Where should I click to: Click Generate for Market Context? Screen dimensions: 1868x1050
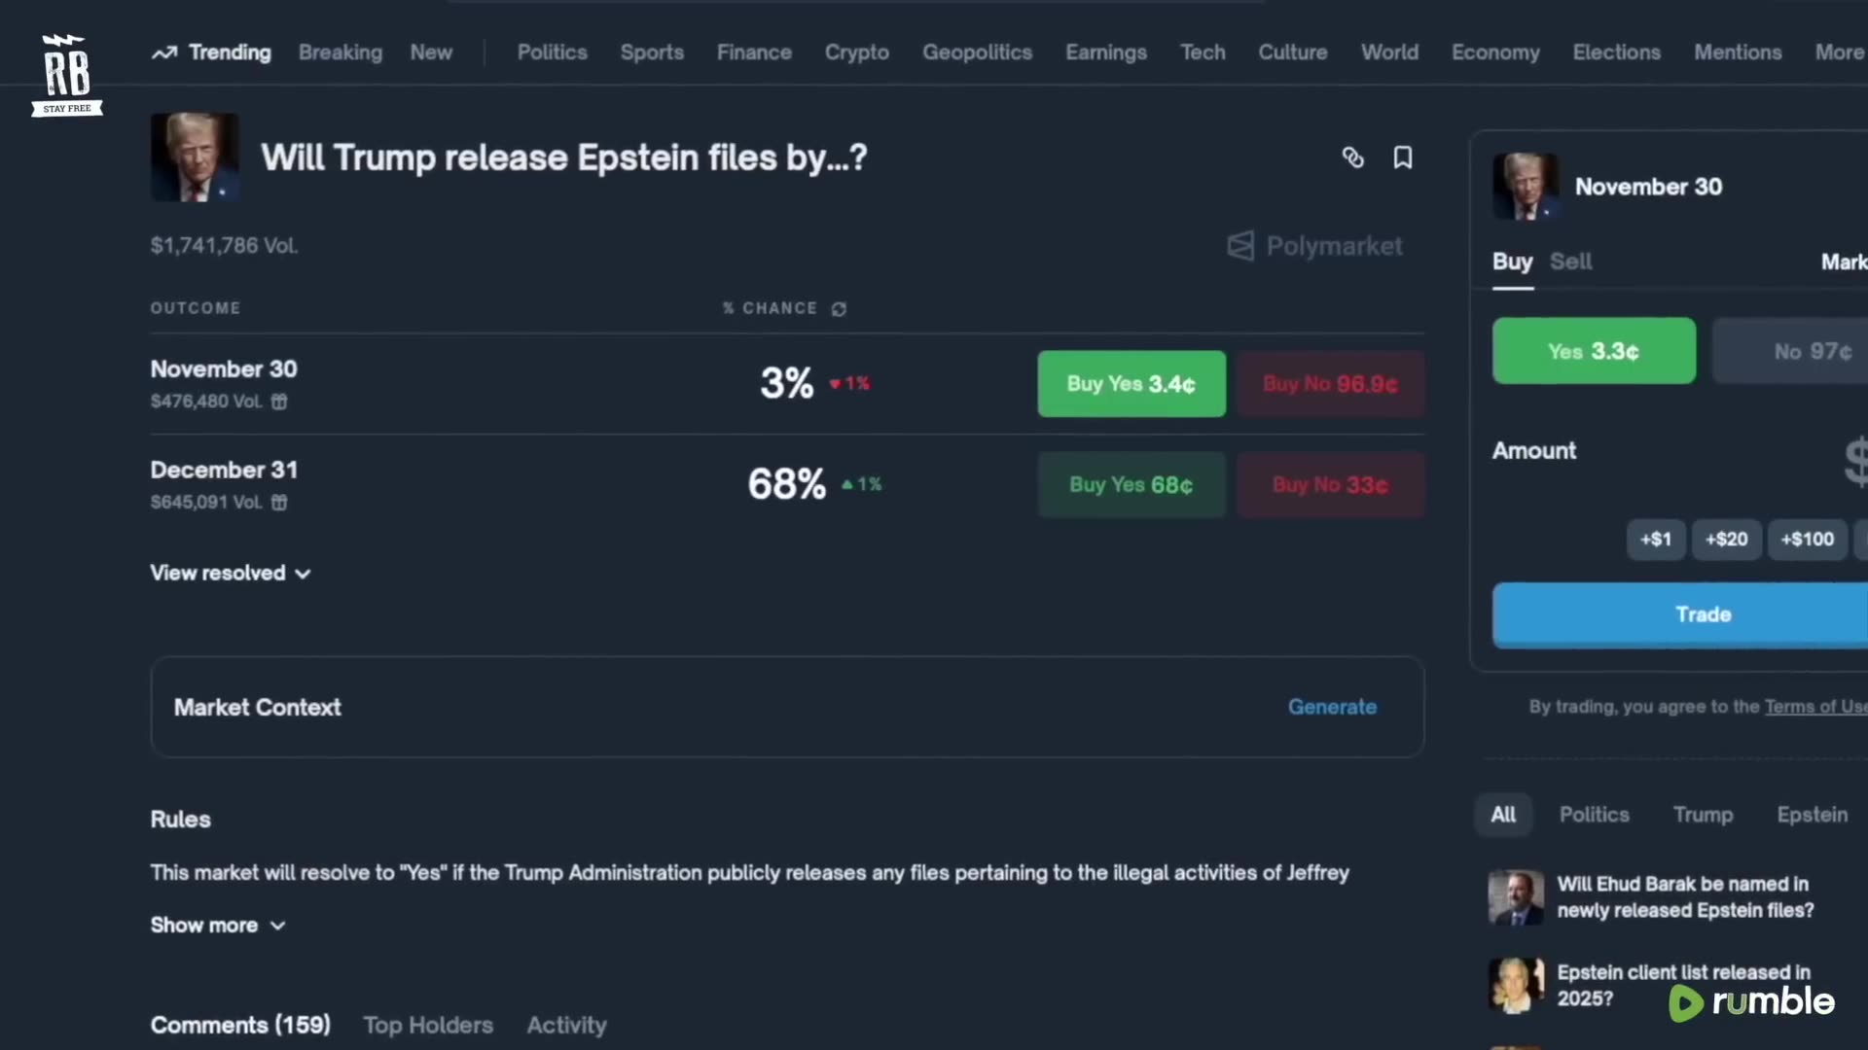point(1332,707)
